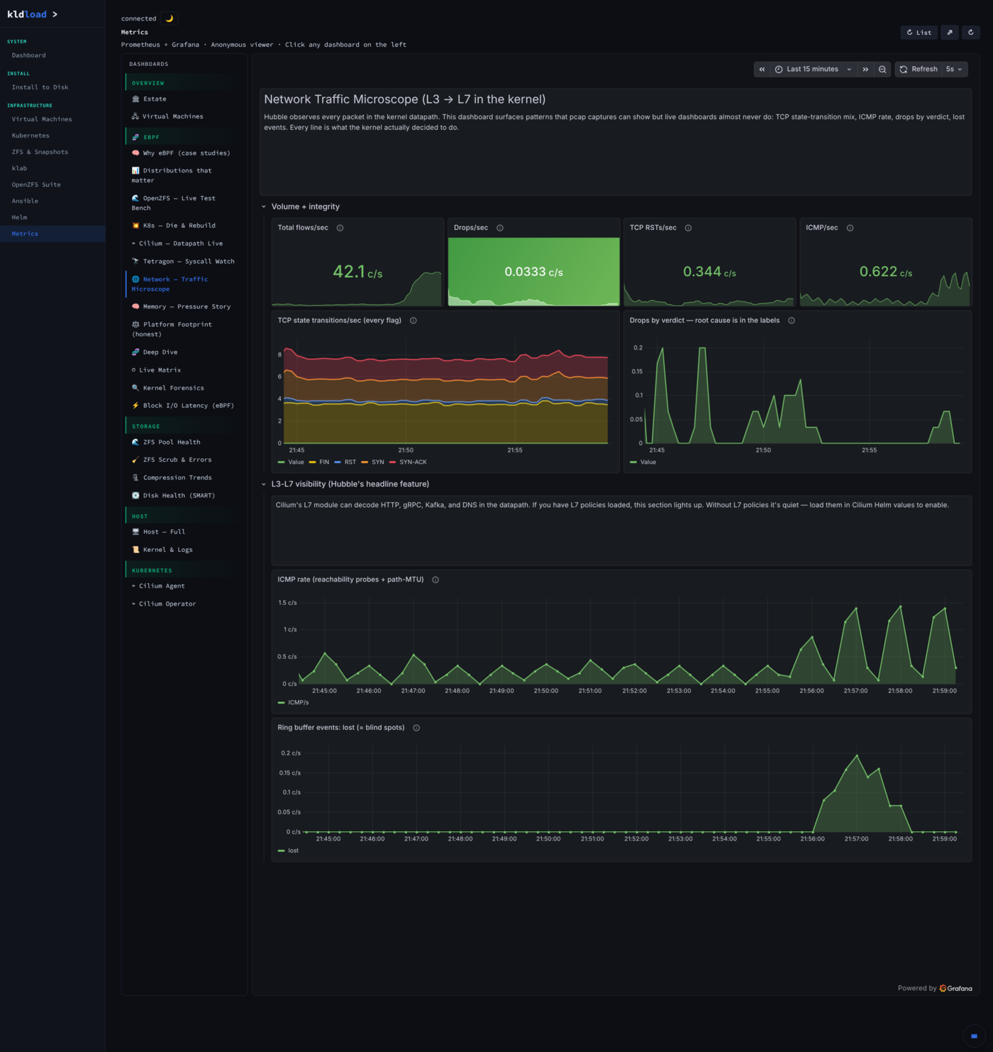
Task: Click the top-right reload icon button
Action: [971, 32]
